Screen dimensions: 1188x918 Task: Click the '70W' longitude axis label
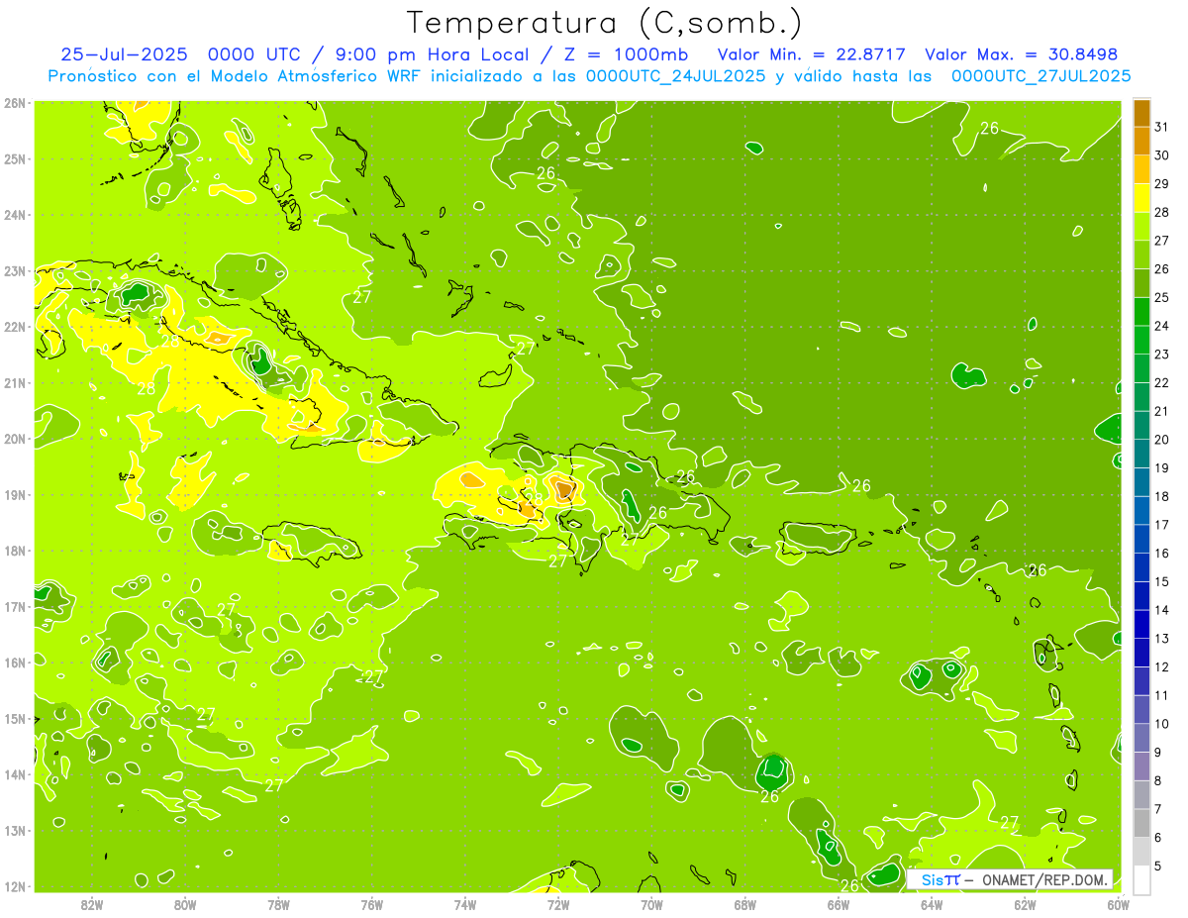pyautogui.click(x=651, y=905)
